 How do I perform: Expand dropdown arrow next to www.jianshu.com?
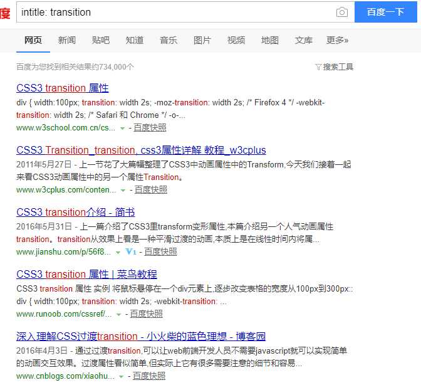pos(118,253)
